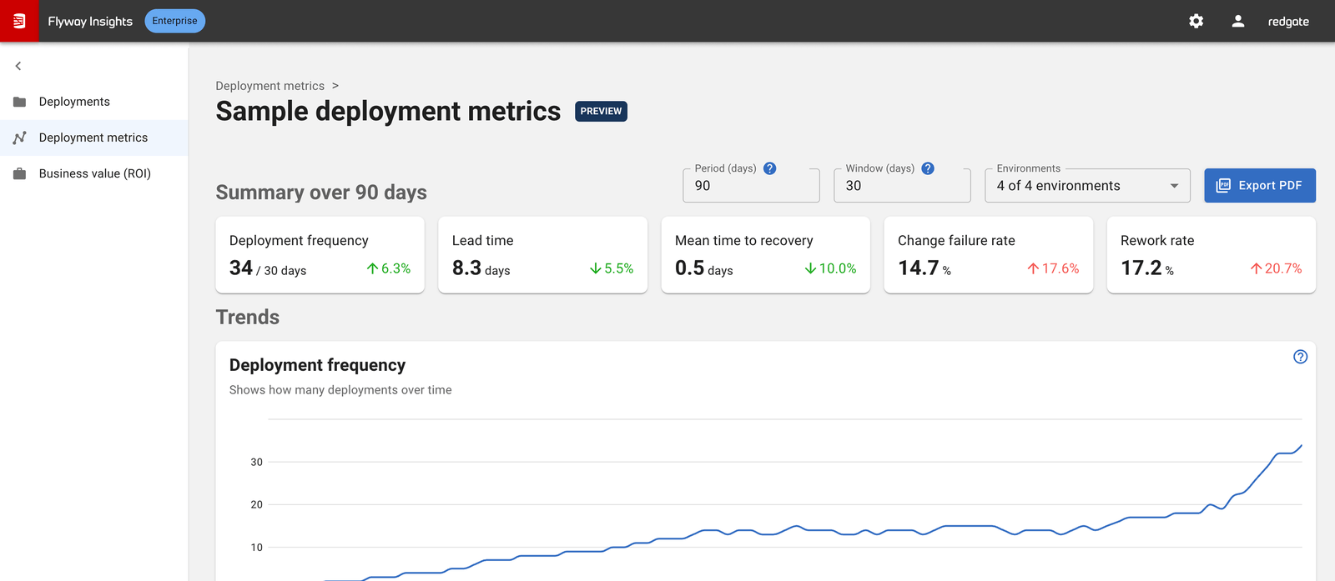Click the Deployments folder icon
The width and height of the screenshot is (1335, 581).
20,102
